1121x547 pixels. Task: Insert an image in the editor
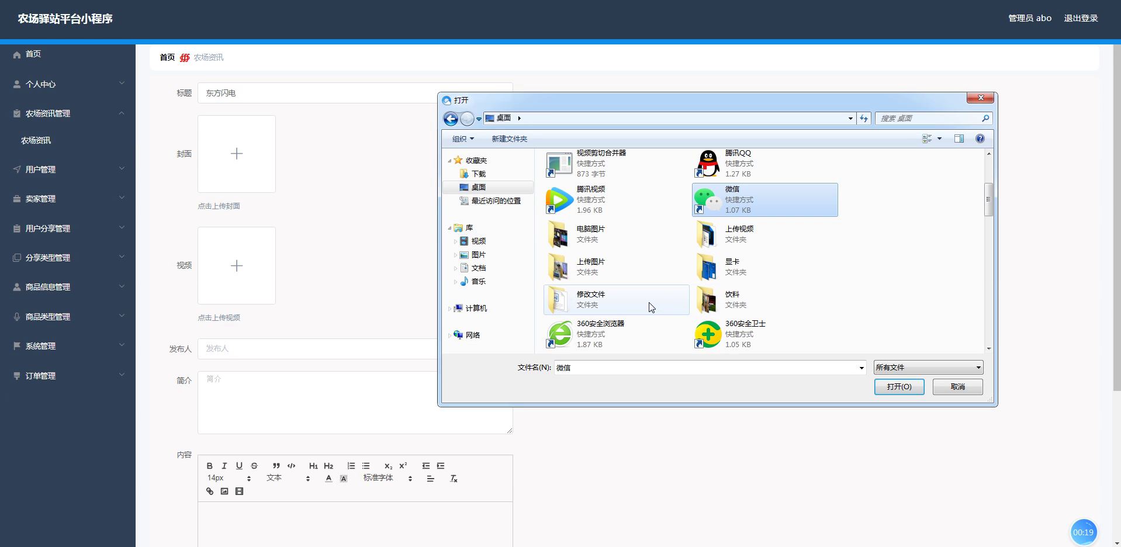(x=224, y=491)
